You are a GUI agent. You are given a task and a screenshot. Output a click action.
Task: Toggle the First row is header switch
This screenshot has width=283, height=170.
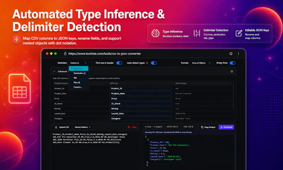coord(119,63)
